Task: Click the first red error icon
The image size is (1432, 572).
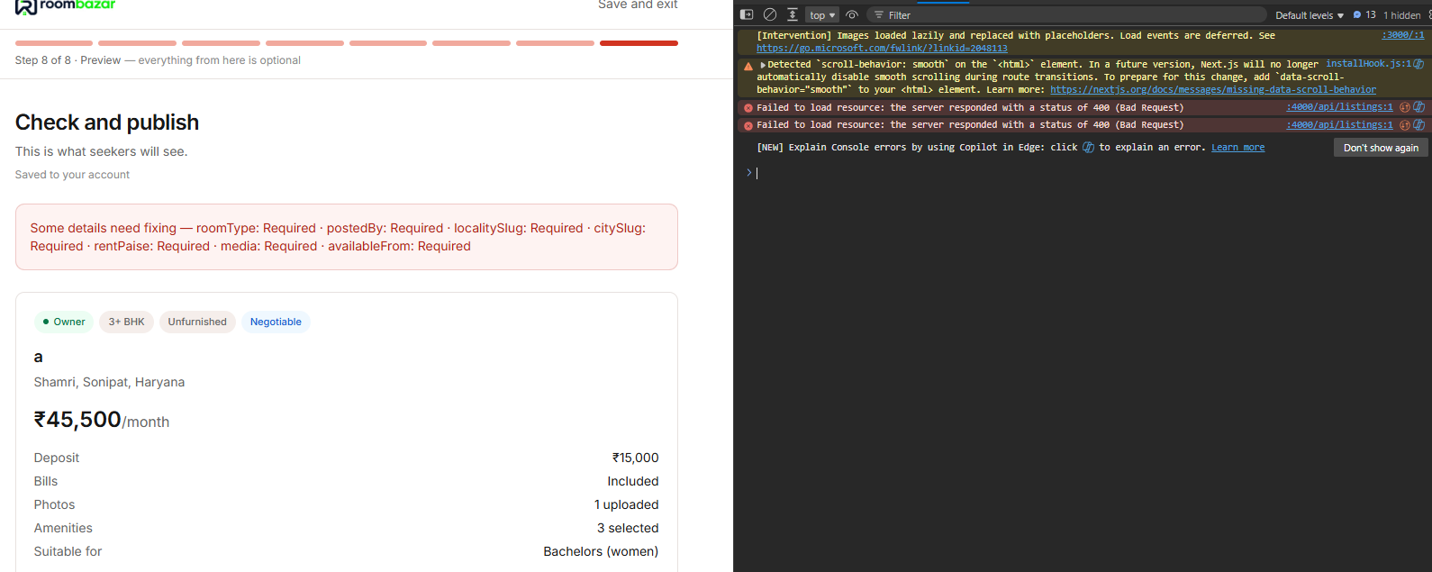Action: tap(748, 108)
